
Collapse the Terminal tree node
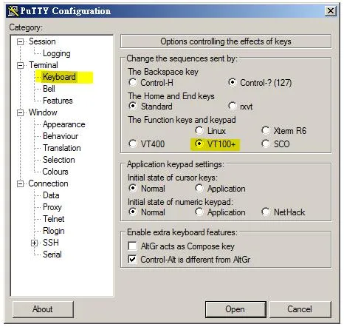point(21,65)
